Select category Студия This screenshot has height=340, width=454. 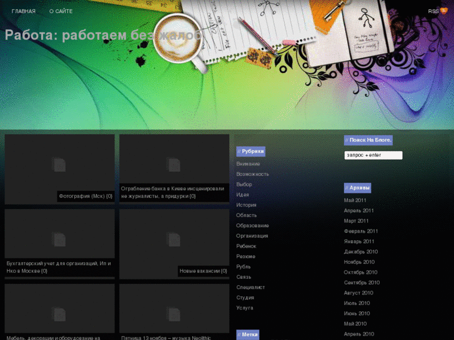245,298
